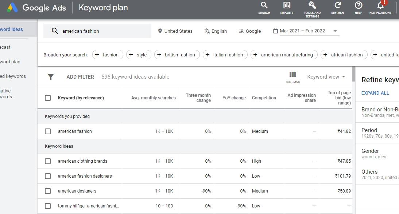Click the search network icon beside Google
This screenshot has height=214, width=399.
241,31
